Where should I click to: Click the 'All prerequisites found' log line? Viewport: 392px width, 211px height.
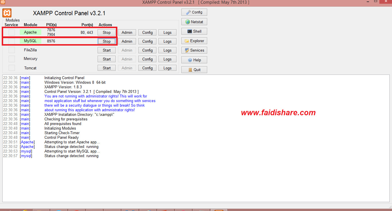click(63, 124)
